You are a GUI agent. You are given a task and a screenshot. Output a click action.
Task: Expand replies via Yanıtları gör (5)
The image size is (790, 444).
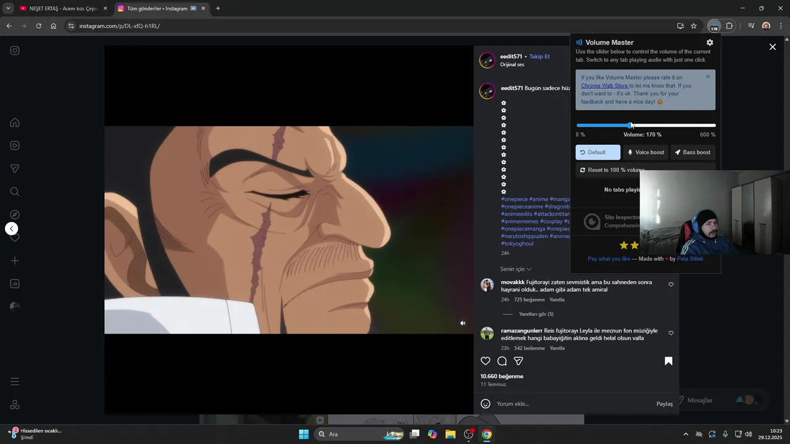(536, 314)
